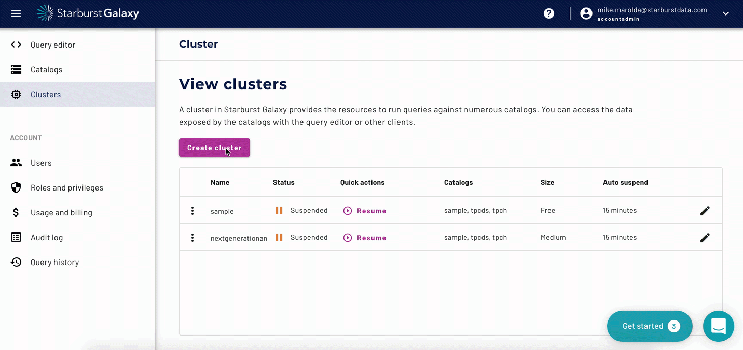Click the nextgenerationan cluster pause status icon
The height and width of the screenshot is (350, 743).
[279, 237]
